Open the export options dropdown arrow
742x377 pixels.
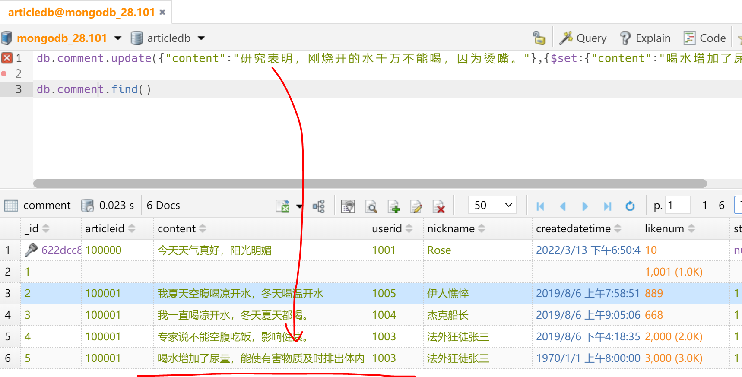click(x=299, y=206)
